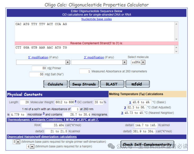194x154 pixels.
Task: Run BLAST on the sequence
Action: [x=112, y=84]
